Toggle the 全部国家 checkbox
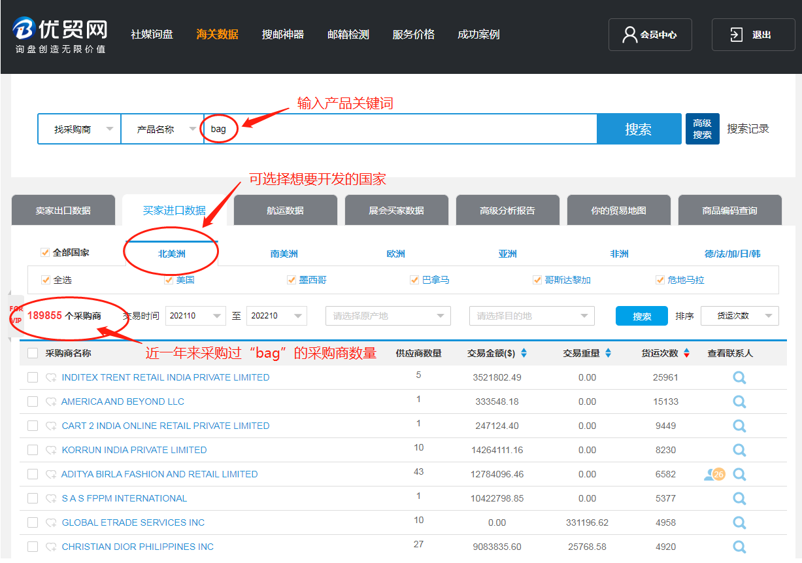The height and width of the screenshot is (563, 802). [45, 252]
